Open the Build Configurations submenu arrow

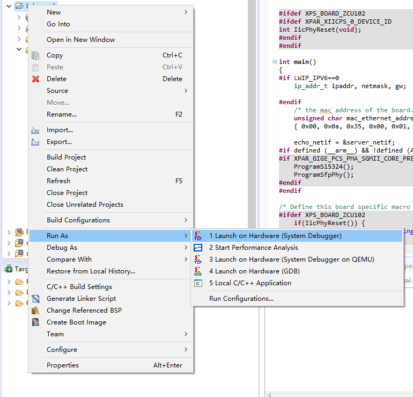click(186, 220)
